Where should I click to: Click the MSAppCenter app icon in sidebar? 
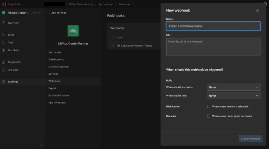(x=4, y=13)
